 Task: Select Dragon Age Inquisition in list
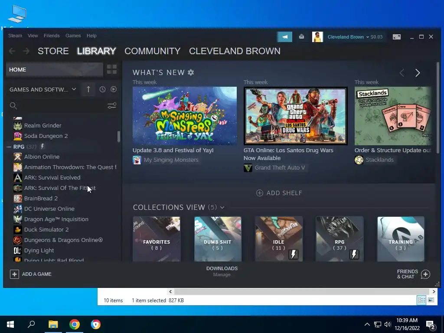[x=56, y=219]
